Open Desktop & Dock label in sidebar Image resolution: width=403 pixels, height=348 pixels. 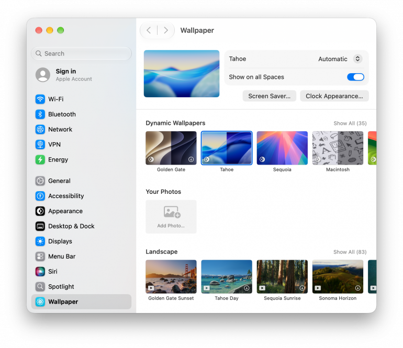[71, 226]
